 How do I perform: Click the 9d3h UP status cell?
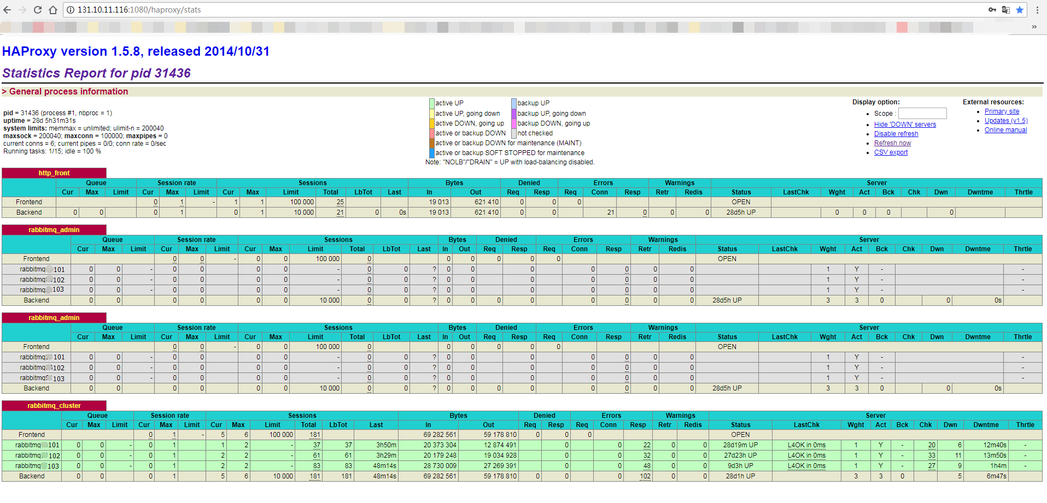coord(741,466)
